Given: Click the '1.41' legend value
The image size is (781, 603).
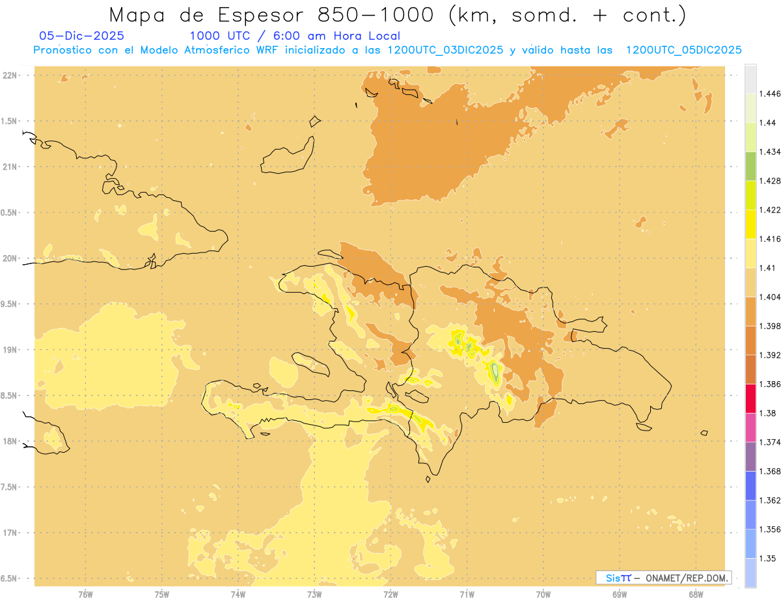Looking at the screenshot, I should pos(769,268).
